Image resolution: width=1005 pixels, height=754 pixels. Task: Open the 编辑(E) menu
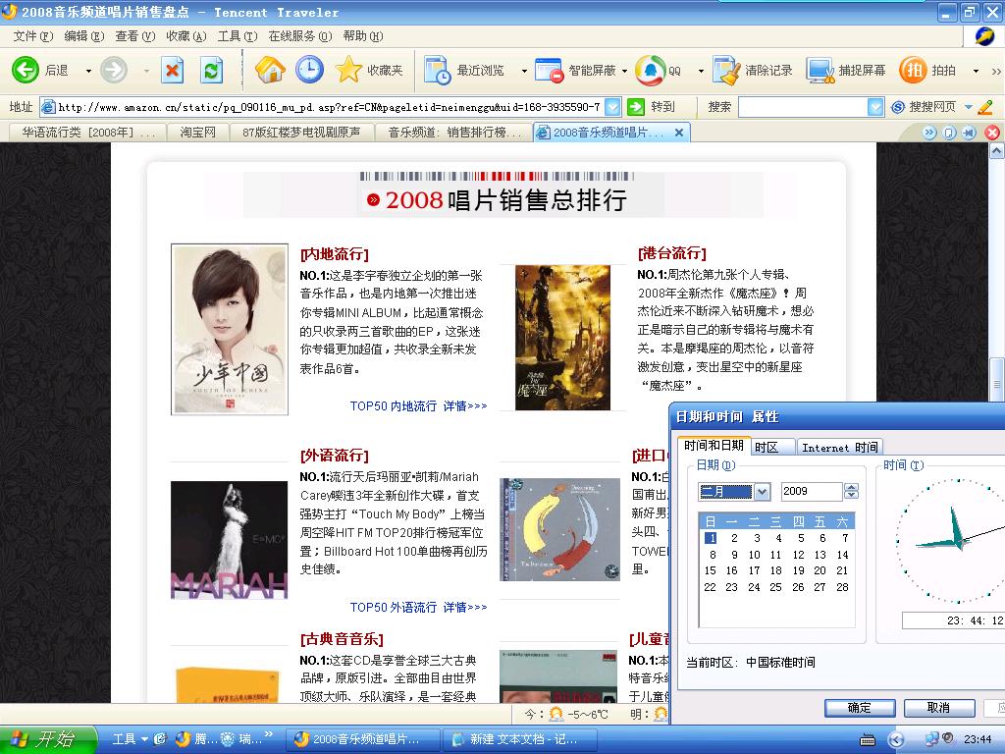tap(84, 36)
